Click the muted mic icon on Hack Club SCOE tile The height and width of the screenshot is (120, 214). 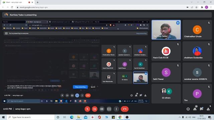178,44
